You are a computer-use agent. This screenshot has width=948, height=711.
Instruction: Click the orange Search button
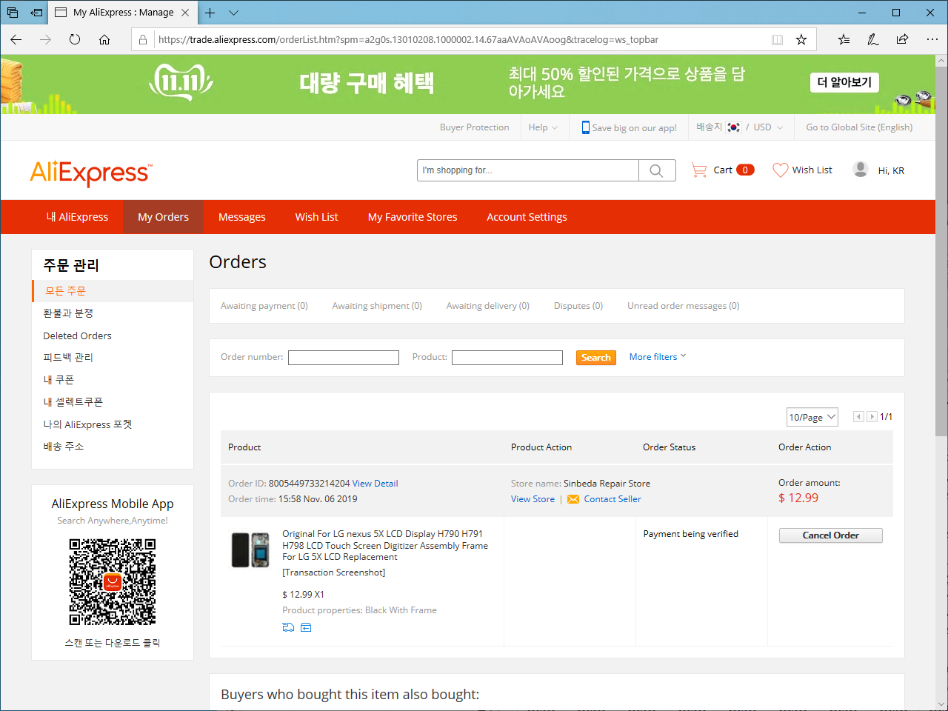[x=596, y=358]
